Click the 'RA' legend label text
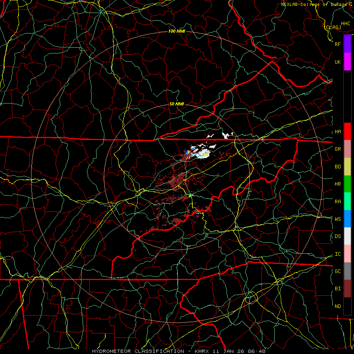 (x=337, y=202)
